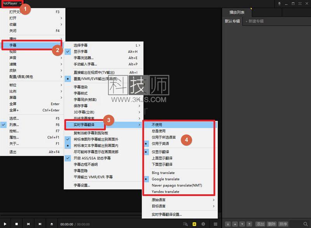
Task: Click the Stop playback button
Action: [x=17, y=224]
